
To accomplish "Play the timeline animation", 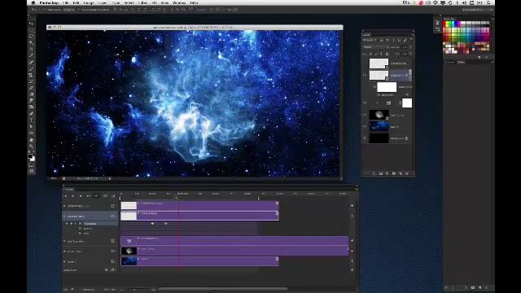I will [81, 196].
